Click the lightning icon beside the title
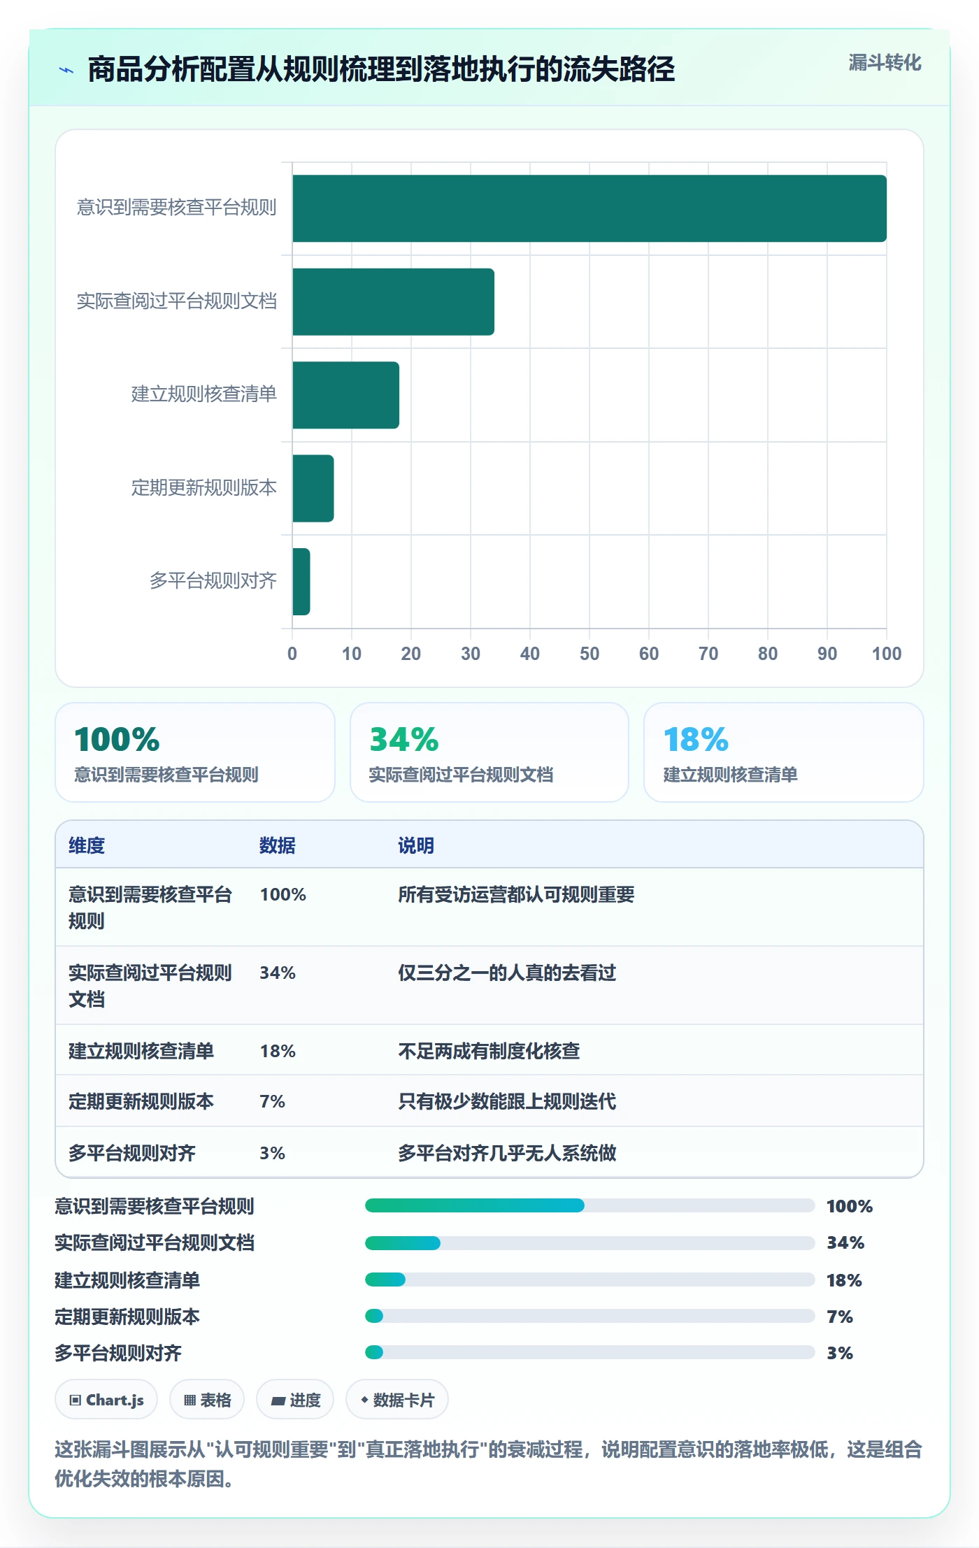Image resolution: width=979 pixels, height=1548 pixels. pyautogui.click(x=66, y=70)
